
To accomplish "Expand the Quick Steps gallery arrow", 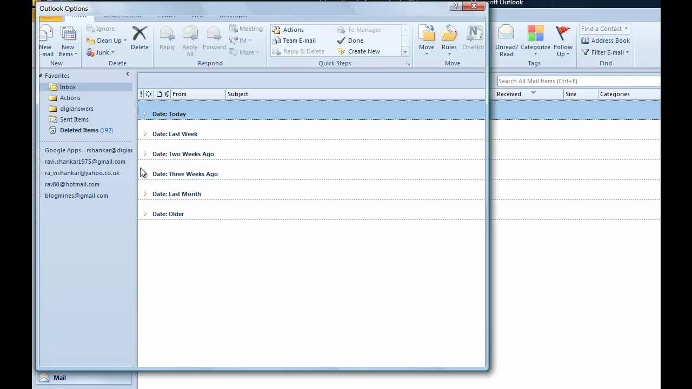I will tap(405, 51).
